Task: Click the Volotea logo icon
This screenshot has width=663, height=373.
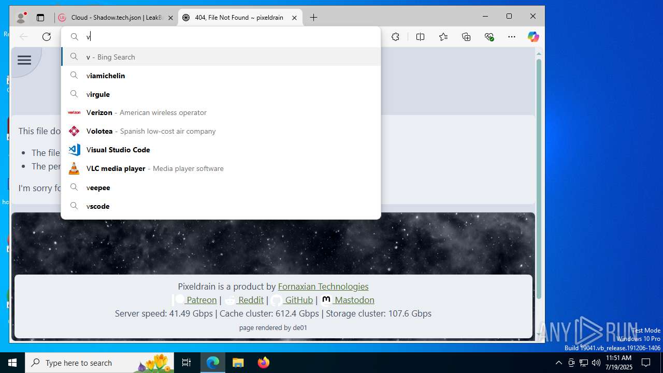Action: pyautogui.click(x=74, y=131)
